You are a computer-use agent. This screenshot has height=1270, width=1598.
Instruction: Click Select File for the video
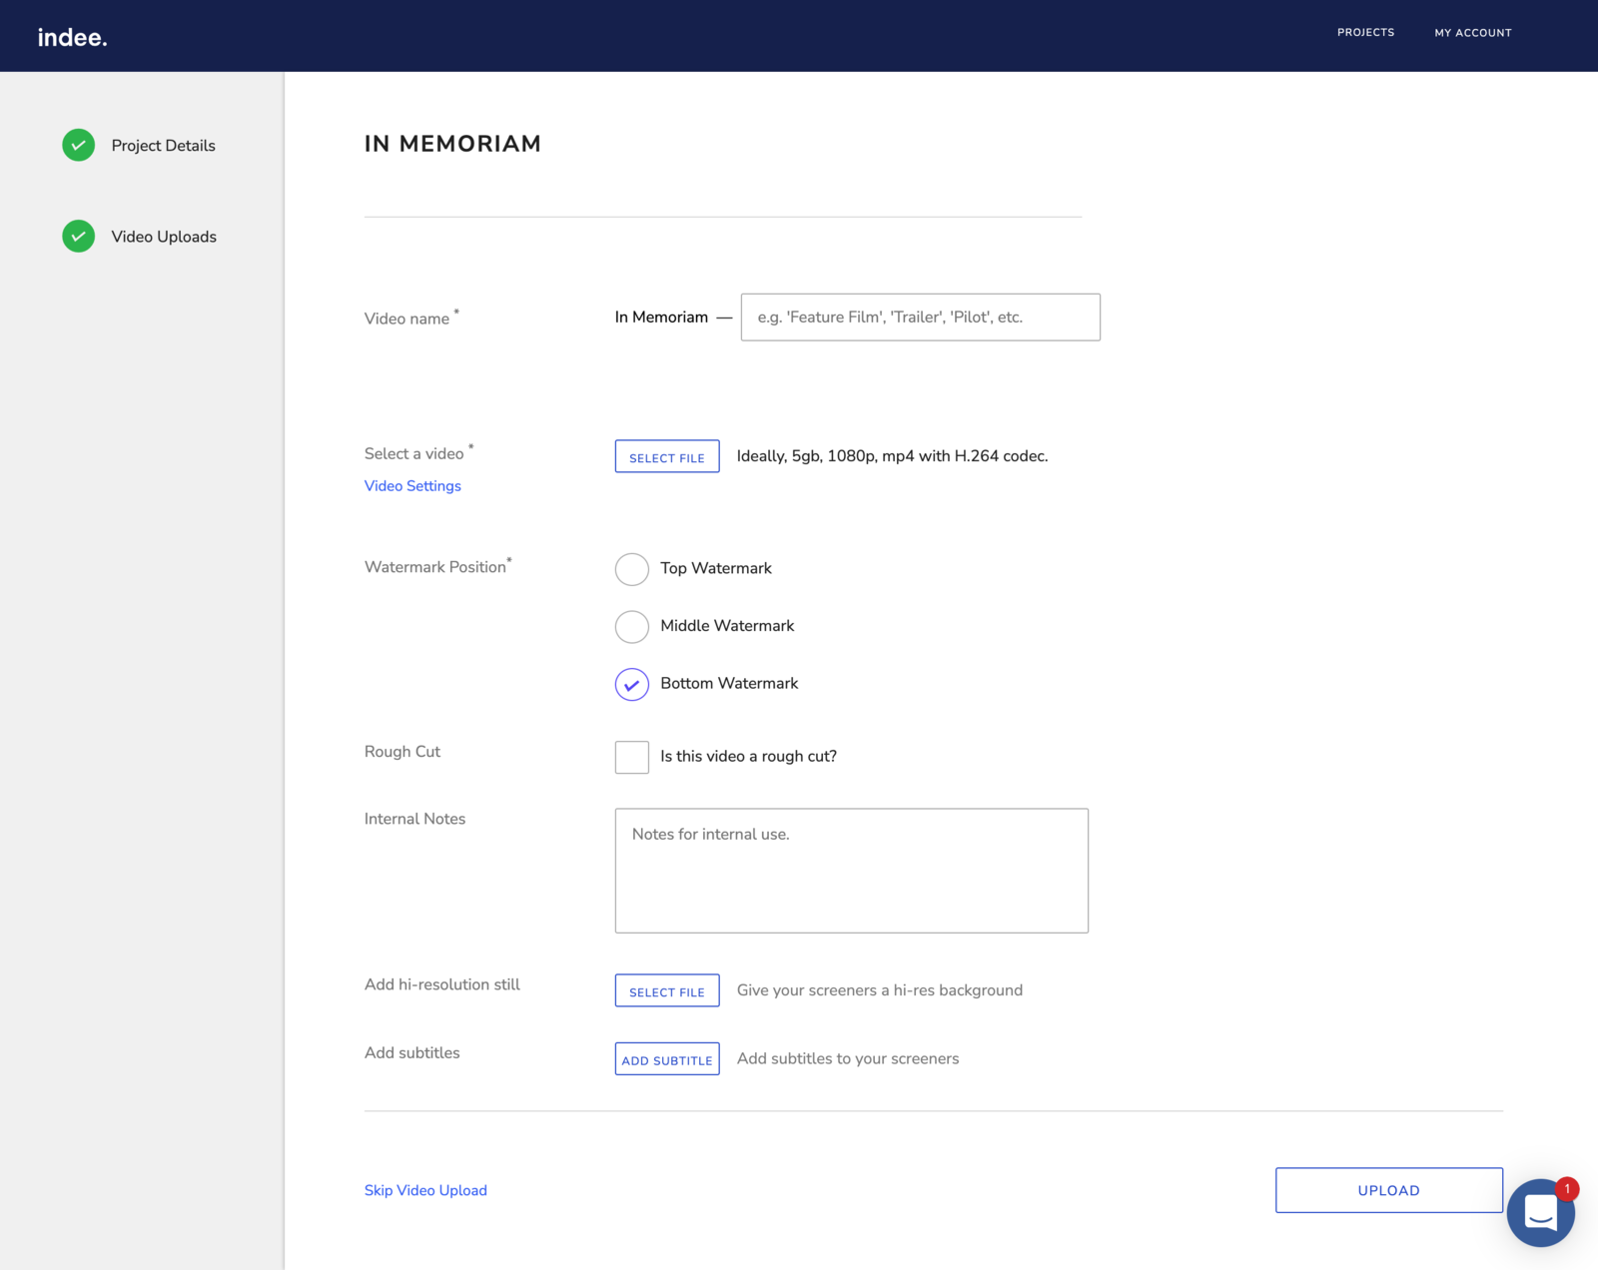coord(666,457)
